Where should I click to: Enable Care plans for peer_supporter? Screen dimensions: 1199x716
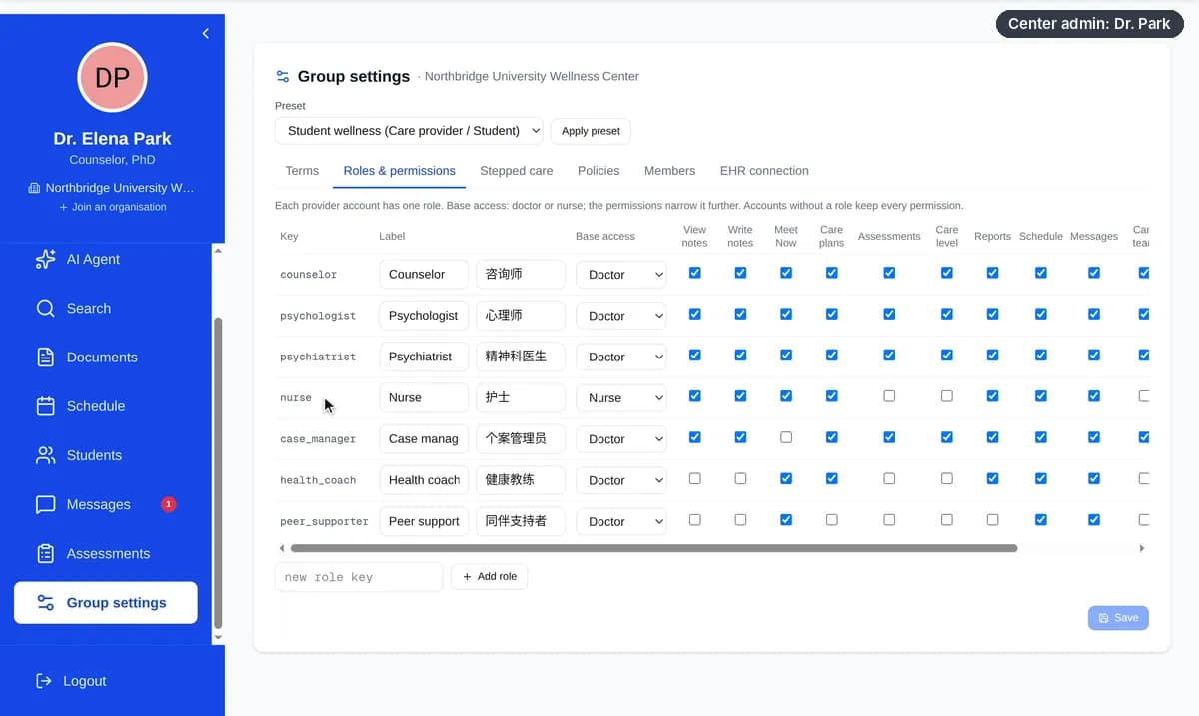[832, 520]
